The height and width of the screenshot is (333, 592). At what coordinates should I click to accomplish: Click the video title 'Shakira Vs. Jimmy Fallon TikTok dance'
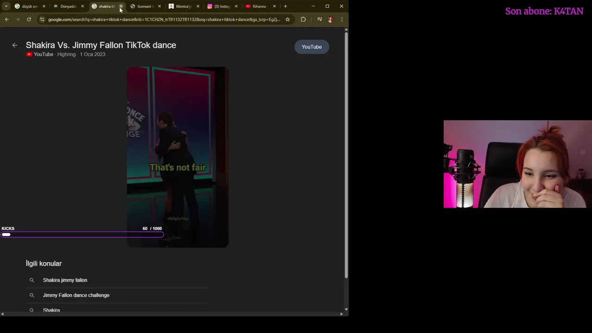101,45
